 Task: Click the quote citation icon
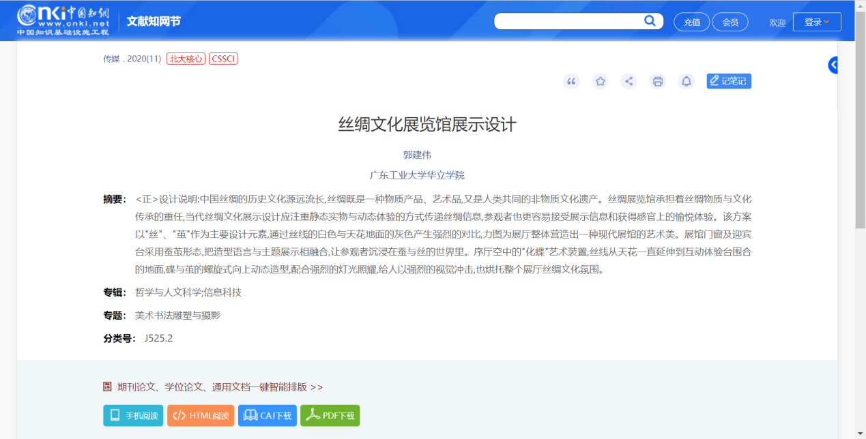click(571, 82)
